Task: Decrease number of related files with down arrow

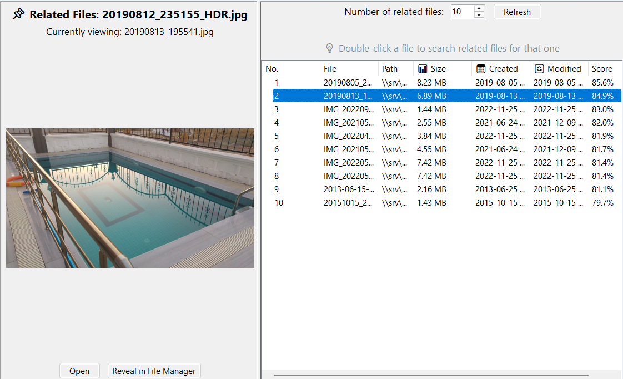Action: (x=480, y=15)
